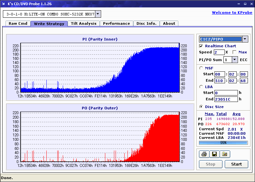The image size is (255, 182).
Task: Open the Tilt Analysis tab
Action: [x=84, y=23]
